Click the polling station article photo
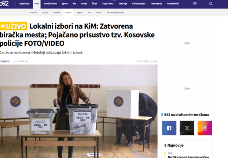228x158 pixels. (79, 111)
